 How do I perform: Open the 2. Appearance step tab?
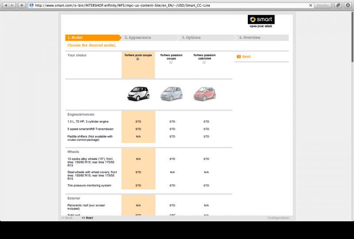[150, 38]
